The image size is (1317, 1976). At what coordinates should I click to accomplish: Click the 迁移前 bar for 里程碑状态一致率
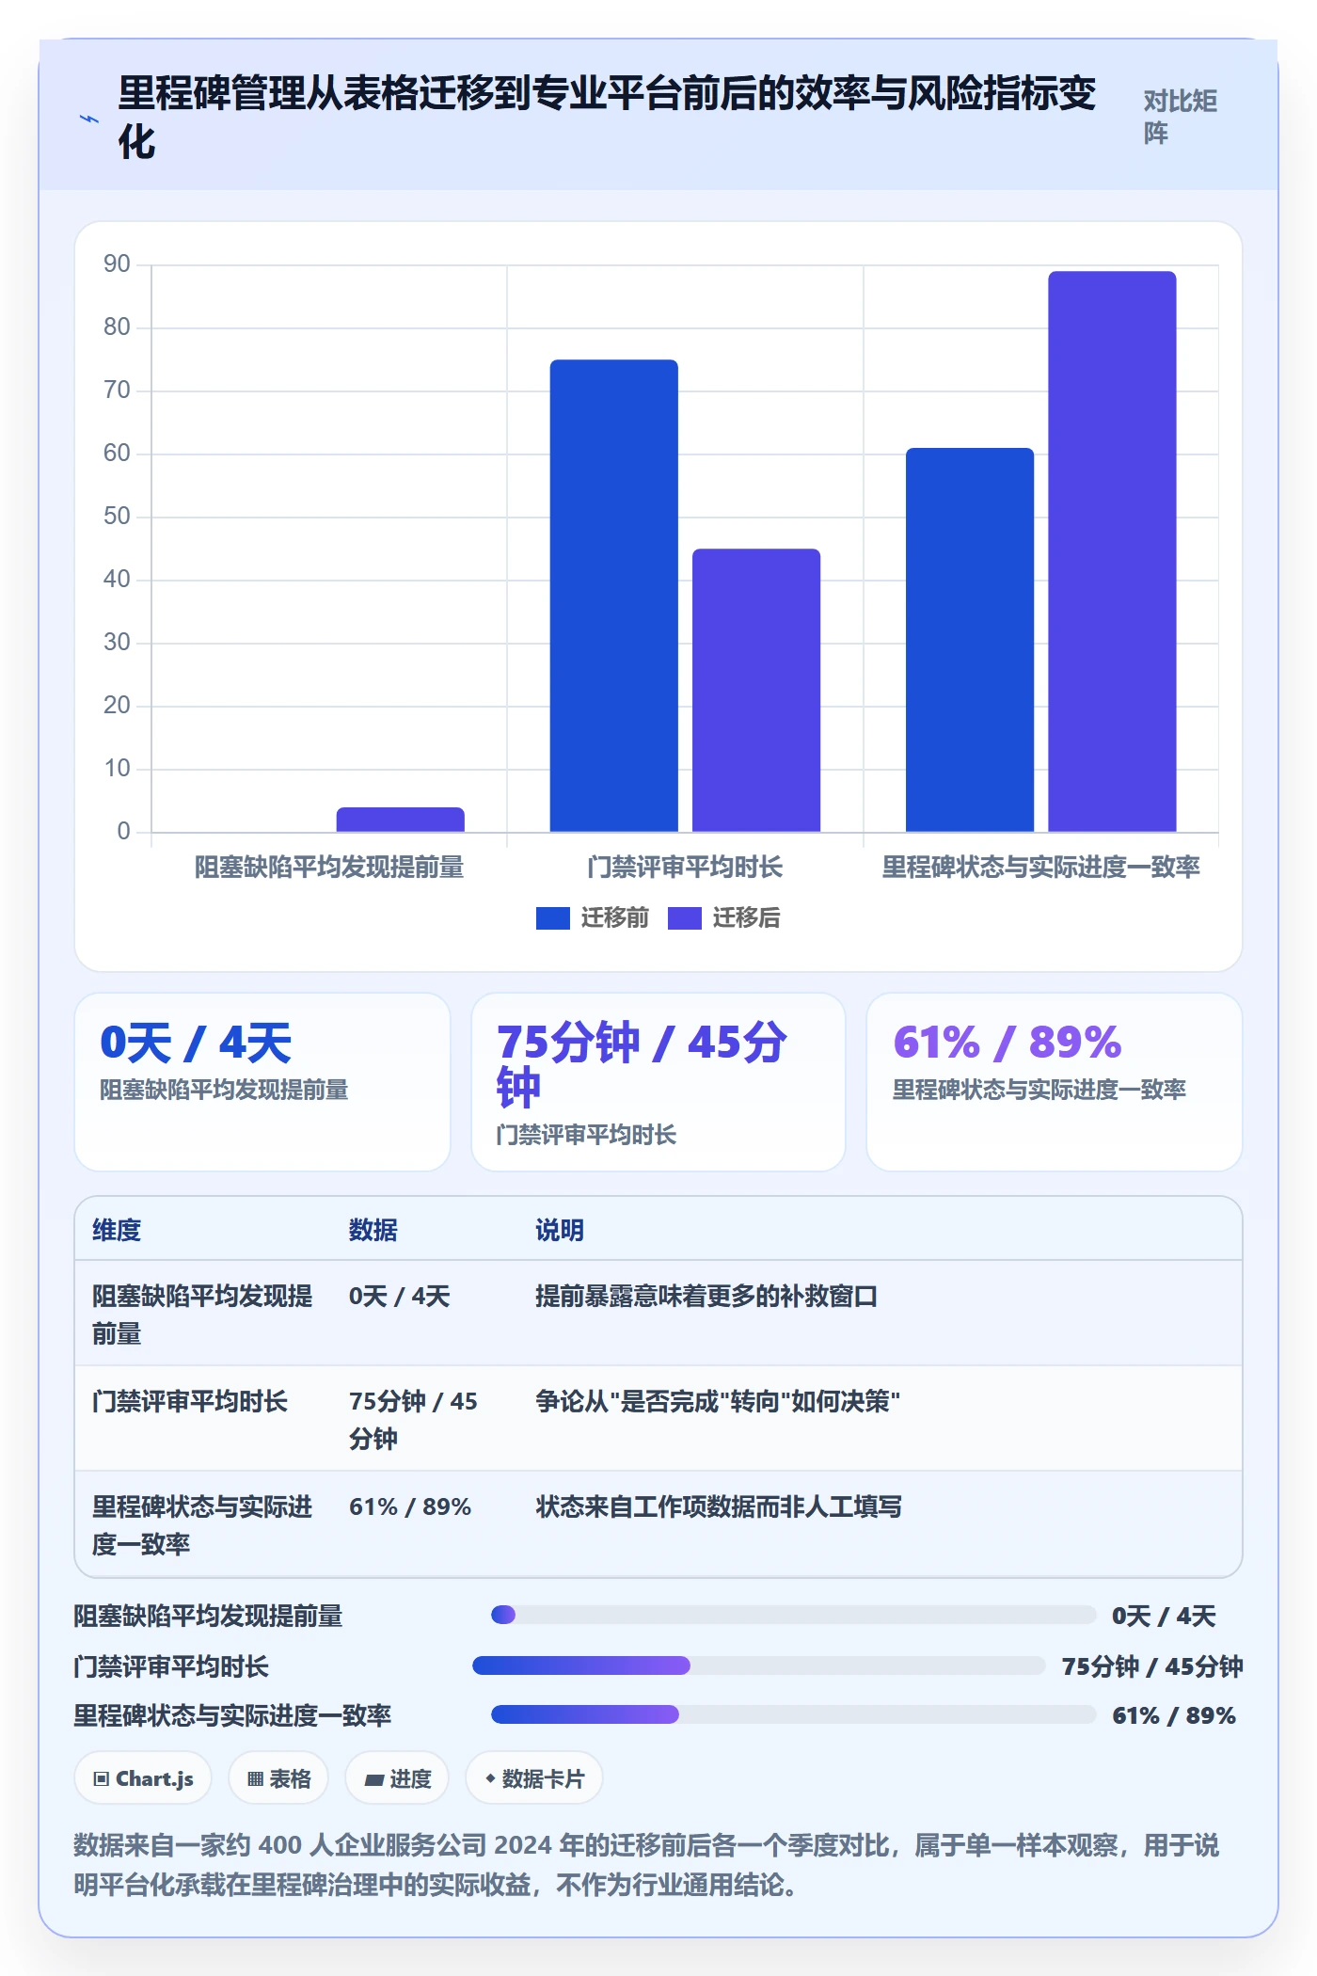tap(970, 640)
